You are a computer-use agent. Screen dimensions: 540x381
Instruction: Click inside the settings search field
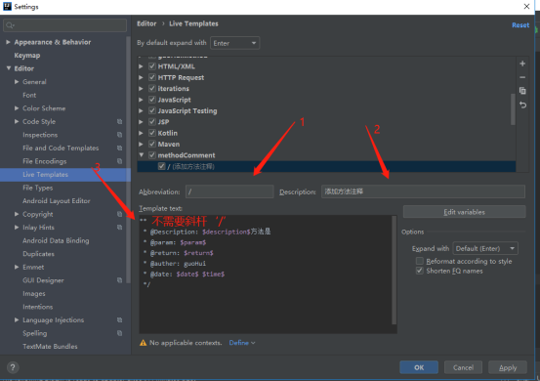(65, 25)
